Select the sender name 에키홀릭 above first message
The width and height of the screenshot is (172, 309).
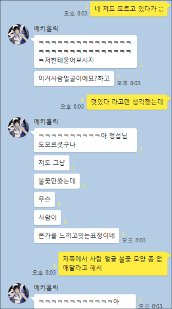(46, 29)
